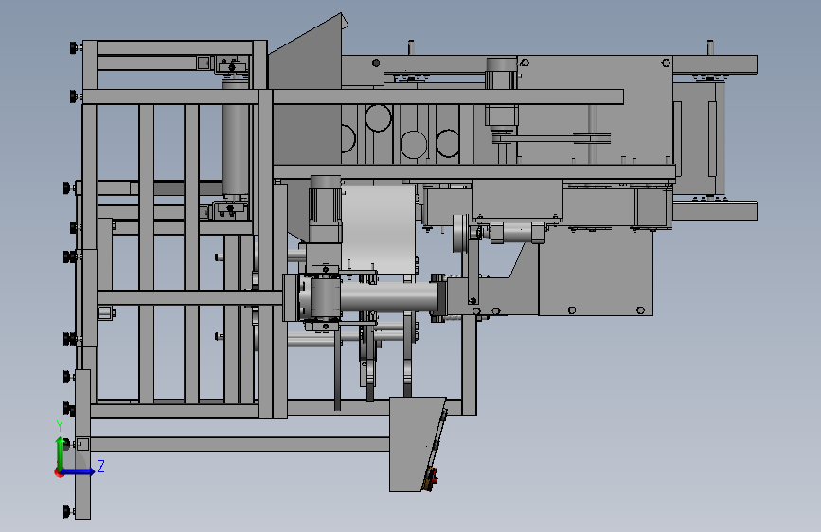Click the green Y axis arrow of triad
This screenshot has height=532, width=821.
pos(61,453)
